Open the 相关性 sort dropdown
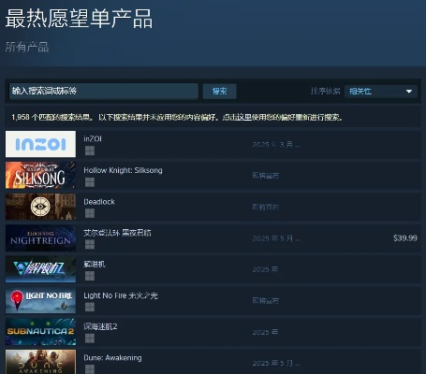 (x=381, y=92)
